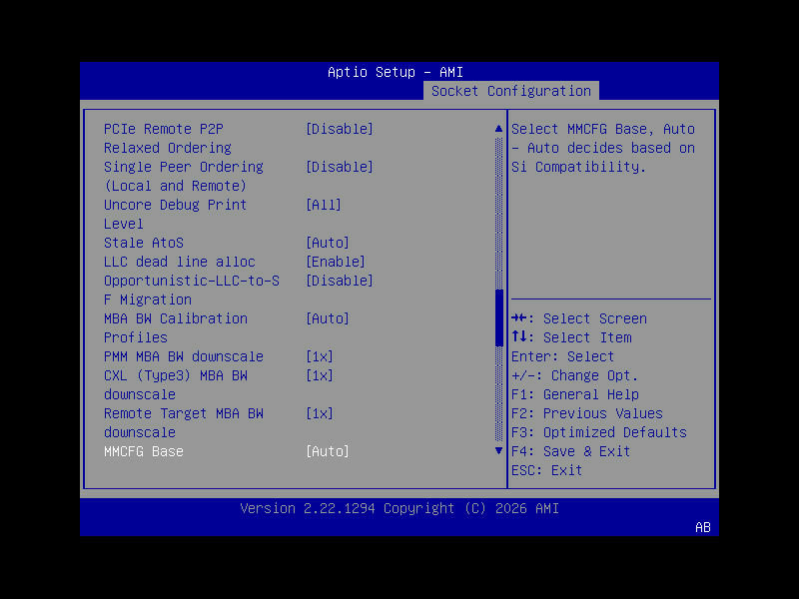This screenshot has height=599, width=799.
Task: Click the scrollbar track above the thumb
Action: [498, 213]
